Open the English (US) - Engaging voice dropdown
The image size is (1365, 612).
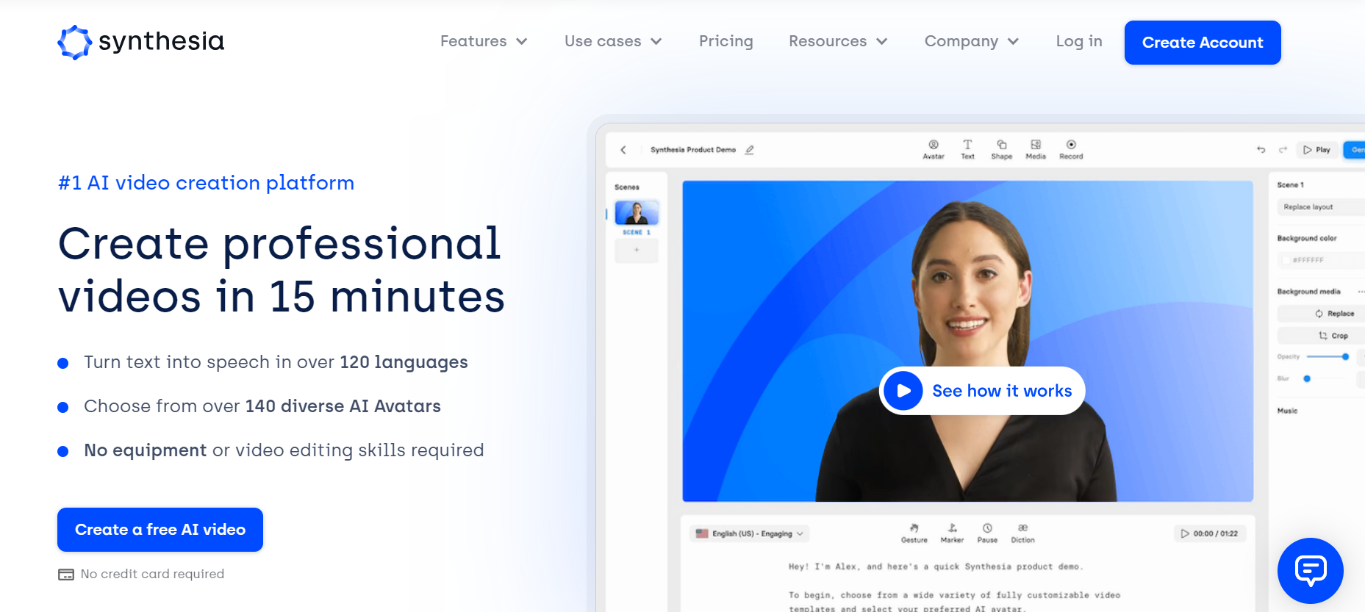coord(750,533)
